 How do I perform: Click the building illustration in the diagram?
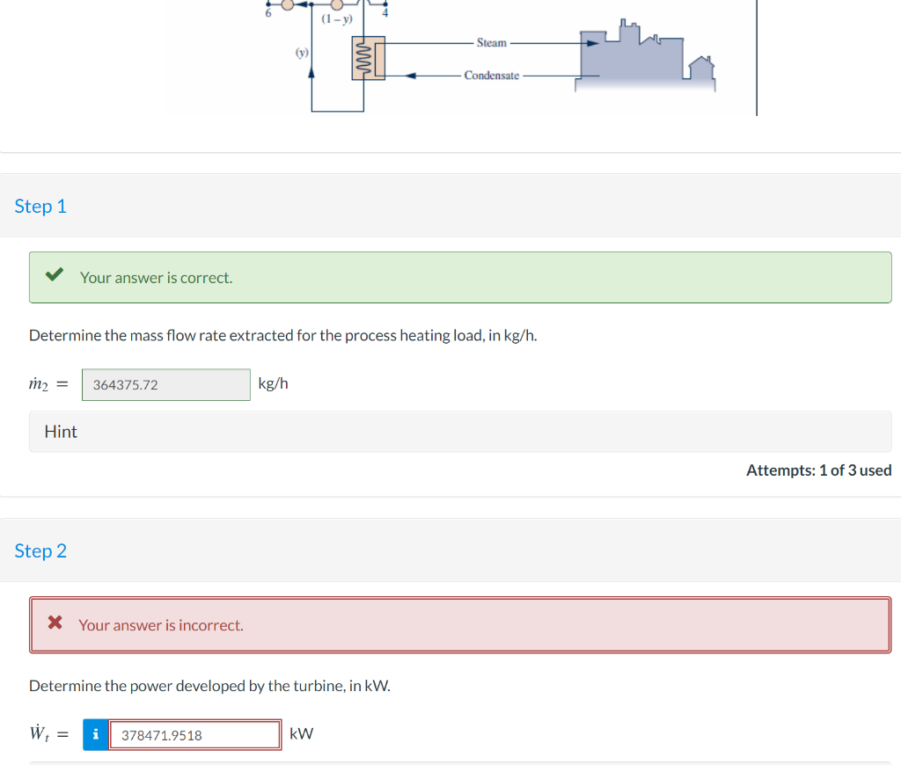coord(645,55)
